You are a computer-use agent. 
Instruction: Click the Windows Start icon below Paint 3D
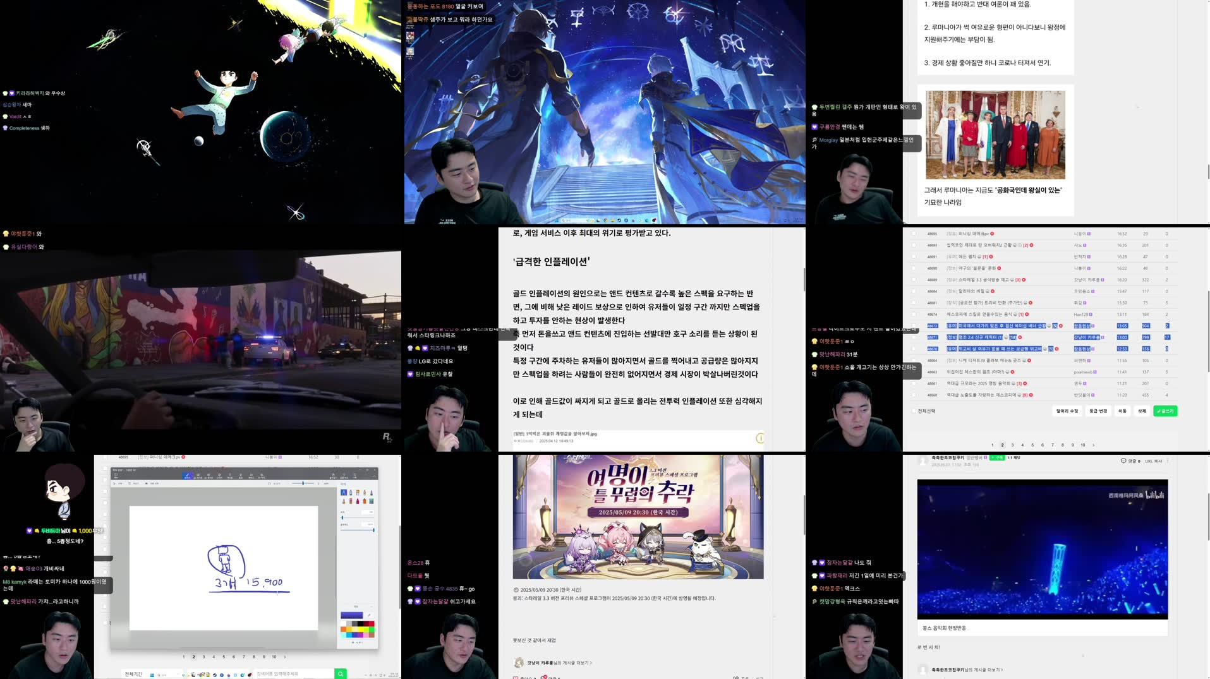pyautogui.click(x=152, y=675)
